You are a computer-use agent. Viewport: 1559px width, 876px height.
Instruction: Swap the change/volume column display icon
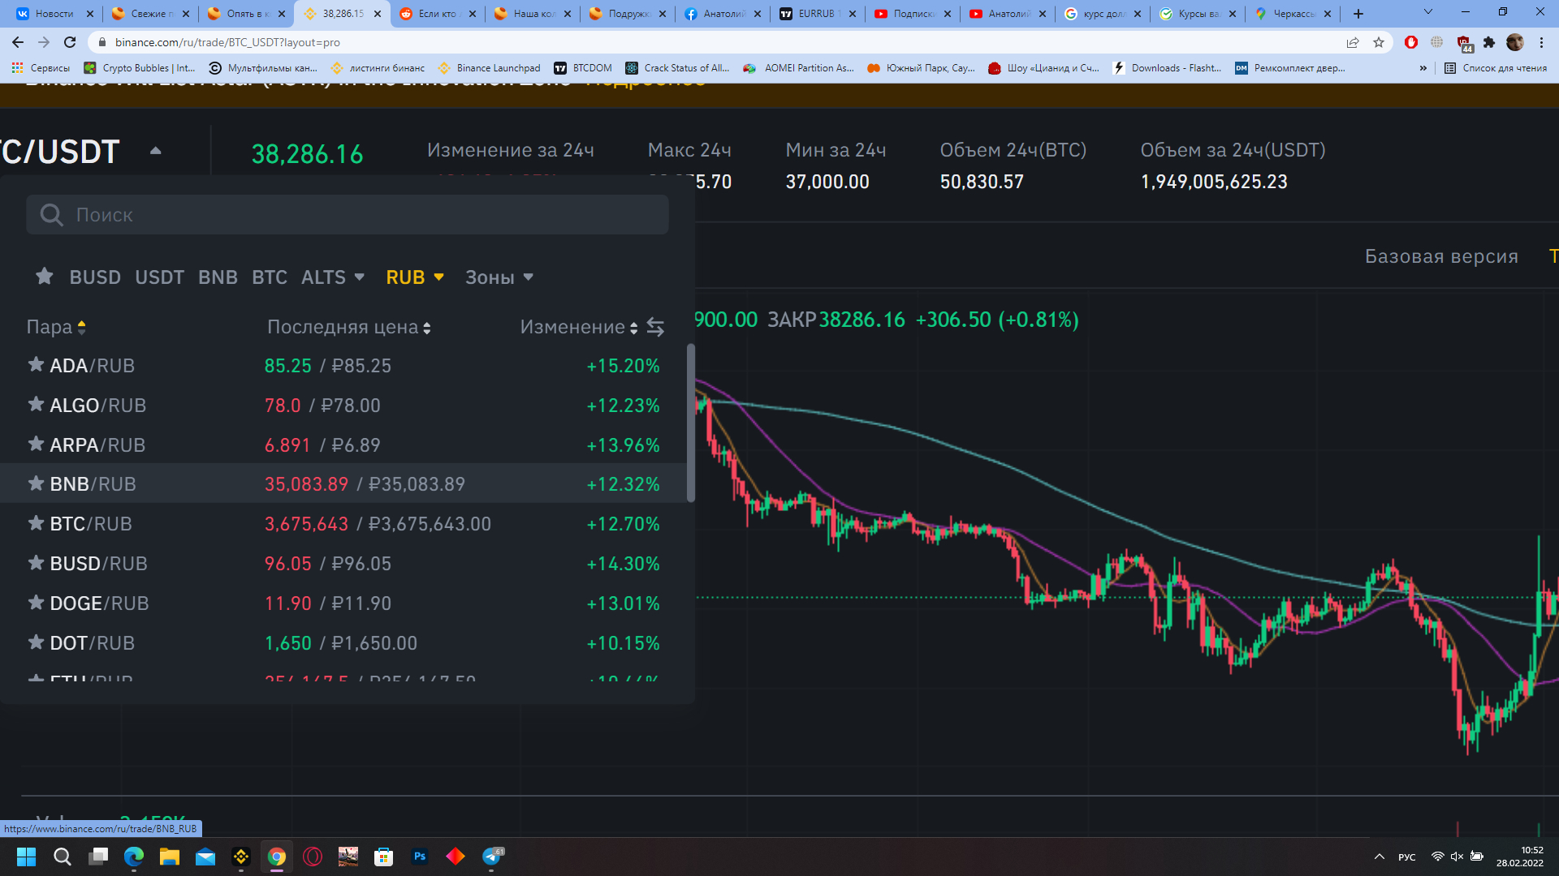point(655,327)
